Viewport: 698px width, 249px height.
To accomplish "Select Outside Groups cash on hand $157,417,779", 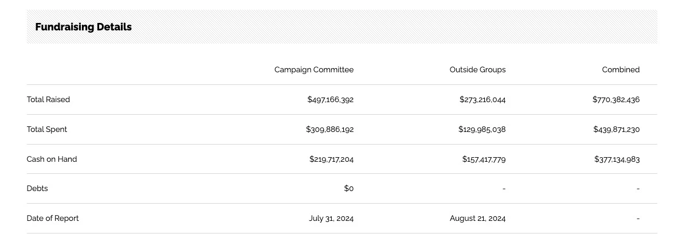I will click(x=484, y=159).
